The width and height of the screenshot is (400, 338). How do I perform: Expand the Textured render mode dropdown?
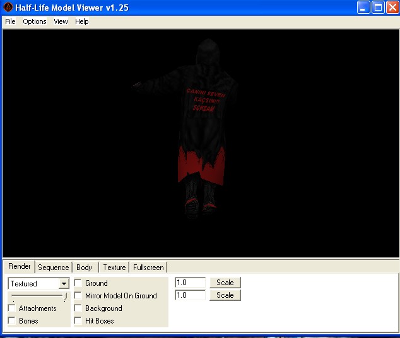(64, 284)
